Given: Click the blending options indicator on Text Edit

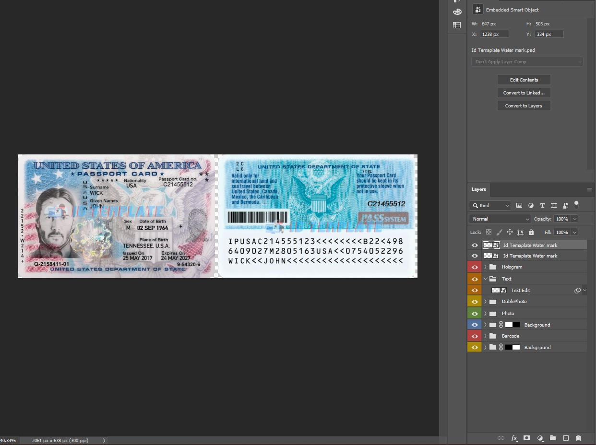Looking at the screenshot, I should click(578, 291).
